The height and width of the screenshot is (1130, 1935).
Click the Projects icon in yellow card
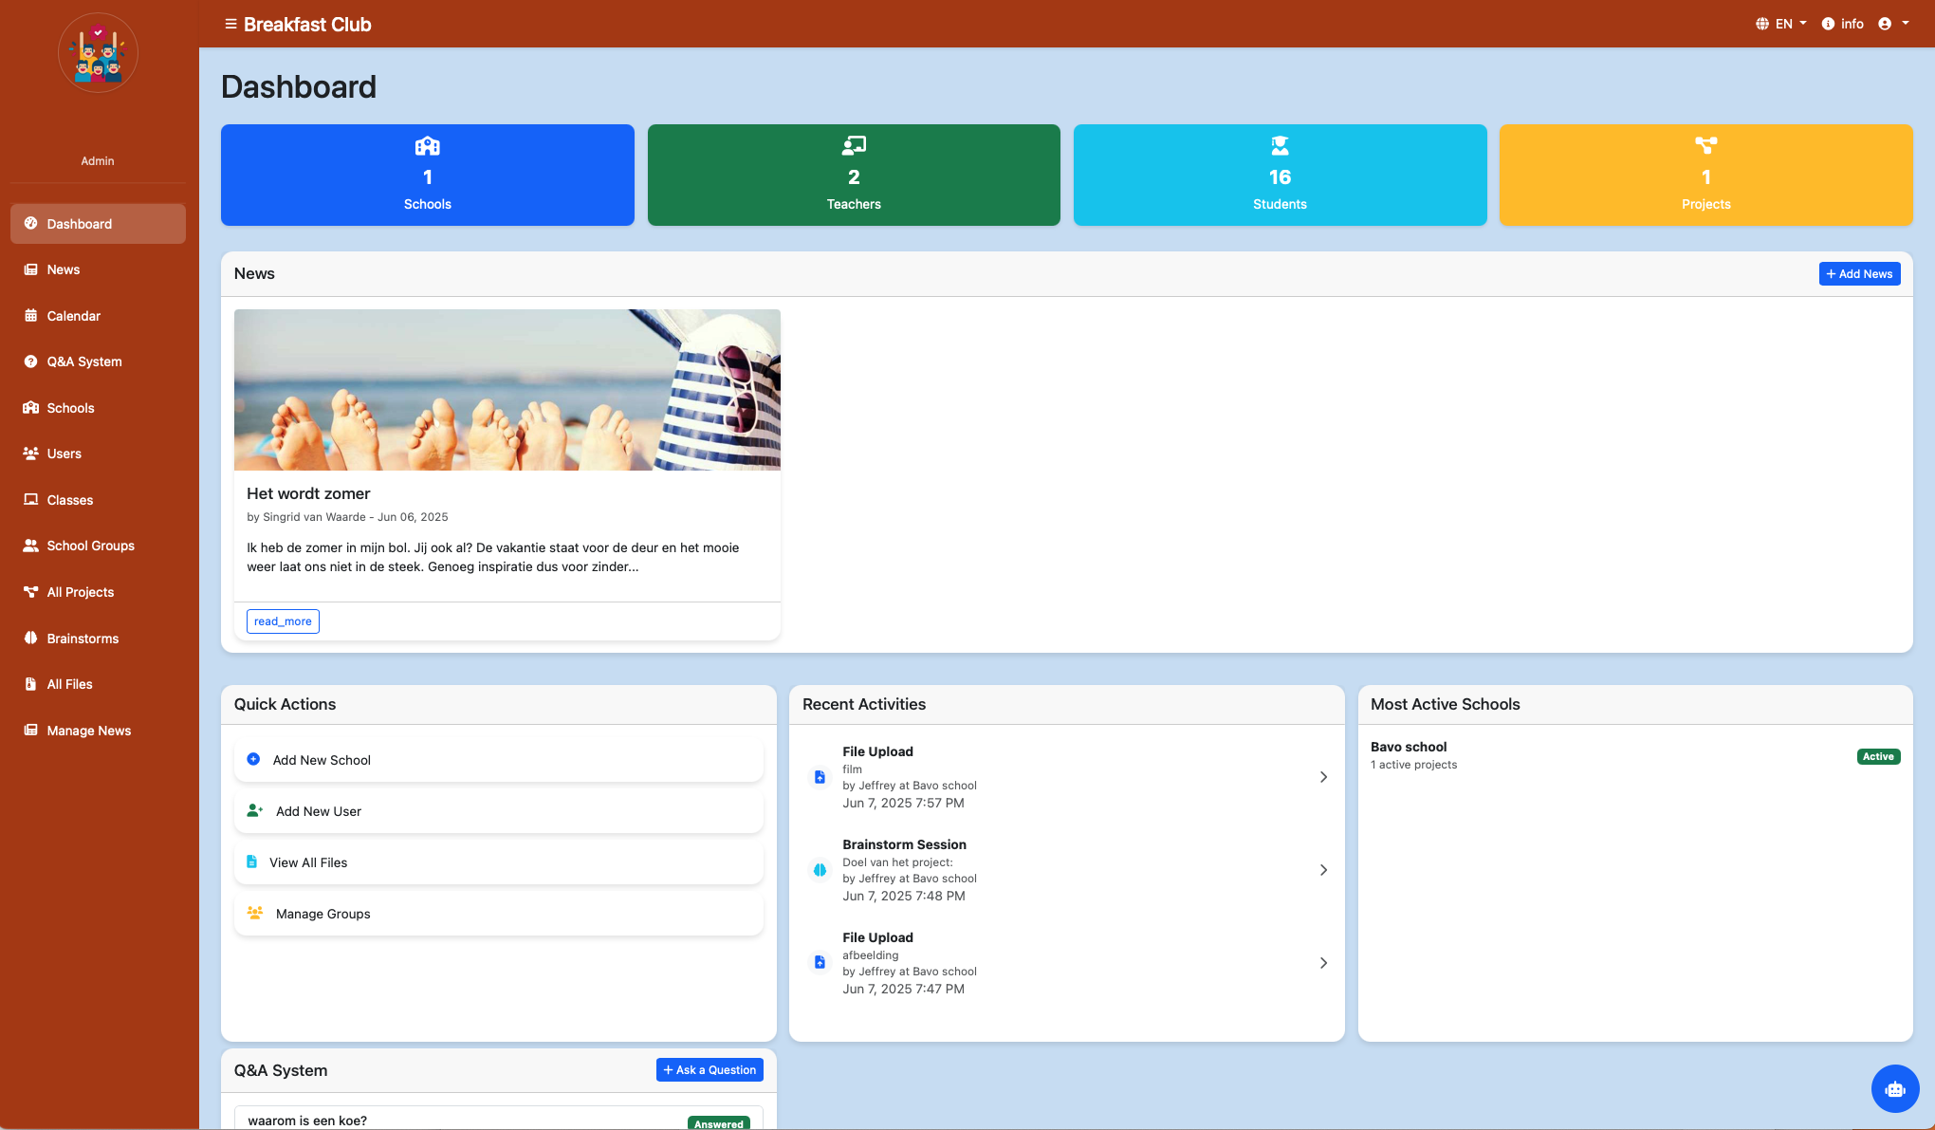coord(1705,145)
